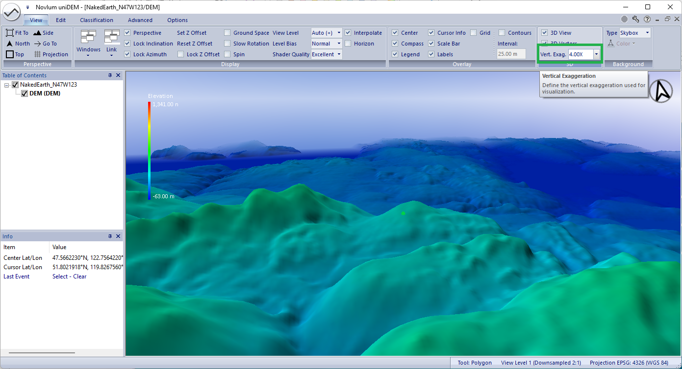Click the contour Interval input field
The height and width of the screenshot is (369, 682).
pos(511,54)
